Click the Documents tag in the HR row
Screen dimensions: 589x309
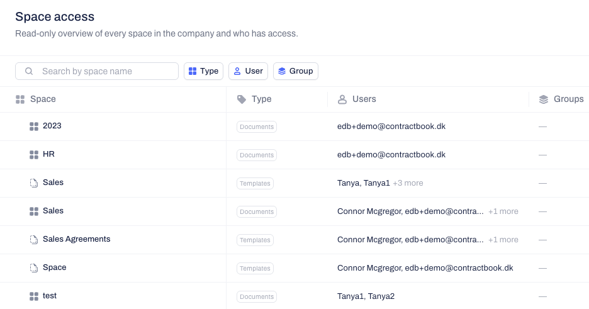257,155
